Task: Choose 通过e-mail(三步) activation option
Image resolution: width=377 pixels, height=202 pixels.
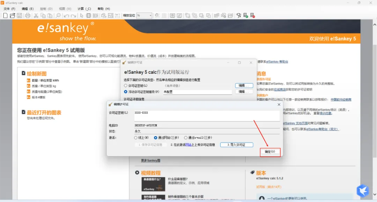Action: click(186, 138)
